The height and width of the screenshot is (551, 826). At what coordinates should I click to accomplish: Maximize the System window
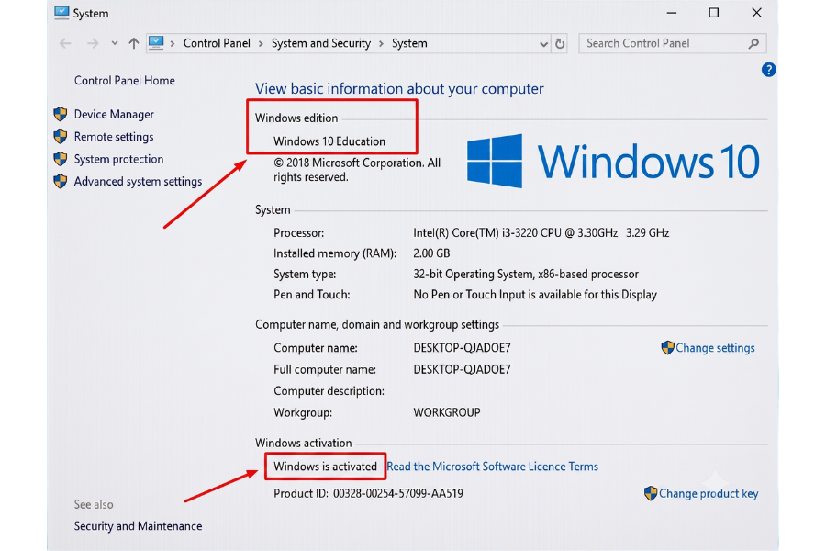713,13
